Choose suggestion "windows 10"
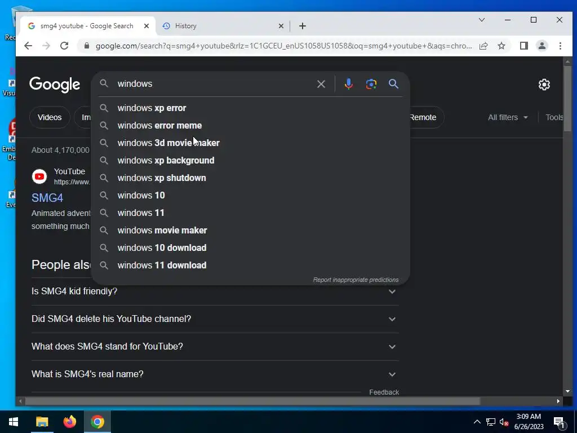 coord(250,196)
